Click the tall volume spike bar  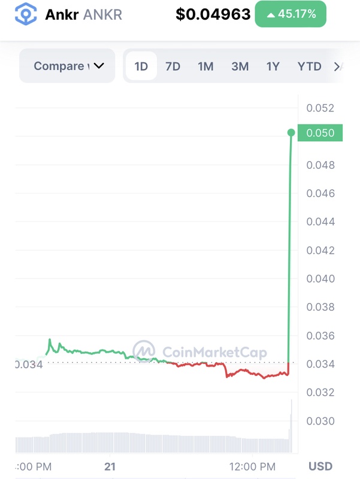click(x=291, y=425)
